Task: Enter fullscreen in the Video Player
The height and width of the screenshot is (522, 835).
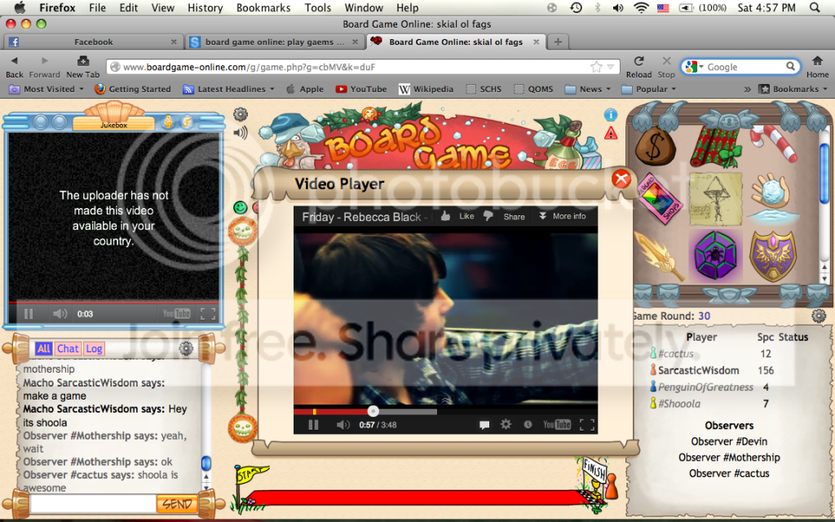Action: [x=587, y=424]
